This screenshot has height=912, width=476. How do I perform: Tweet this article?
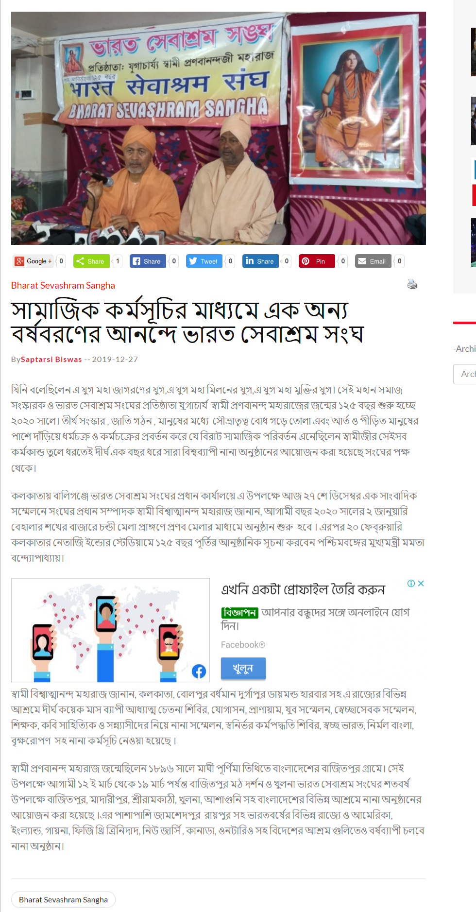(204, 261)
